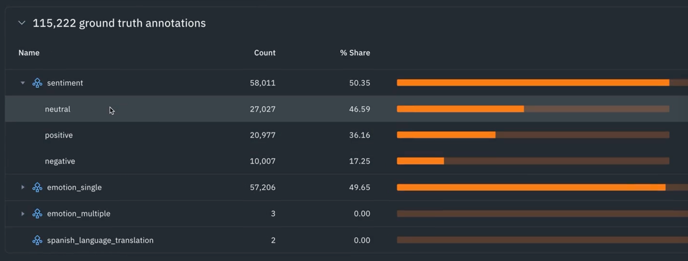Click the neutral share bar

tap(533, 109)
